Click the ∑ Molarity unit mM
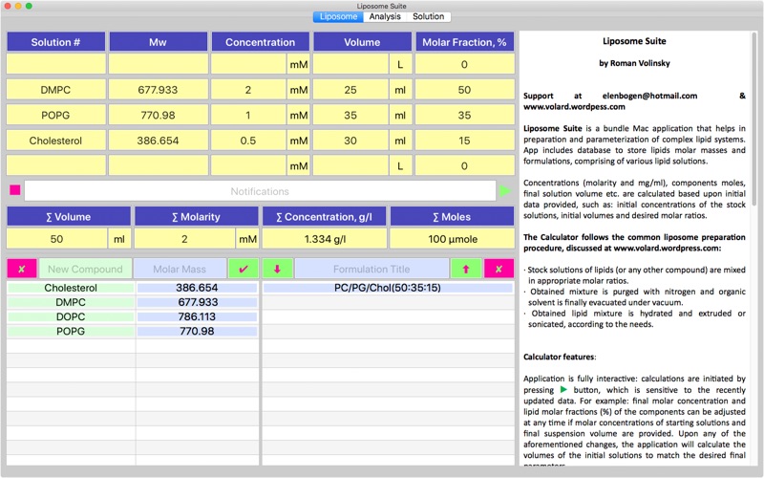The image size is (764, 478). 247,239
